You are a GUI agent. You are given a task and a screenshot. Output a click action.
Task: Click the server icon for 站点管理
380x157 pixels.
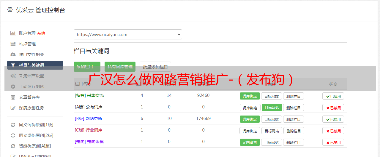click(x=13, y=44)
